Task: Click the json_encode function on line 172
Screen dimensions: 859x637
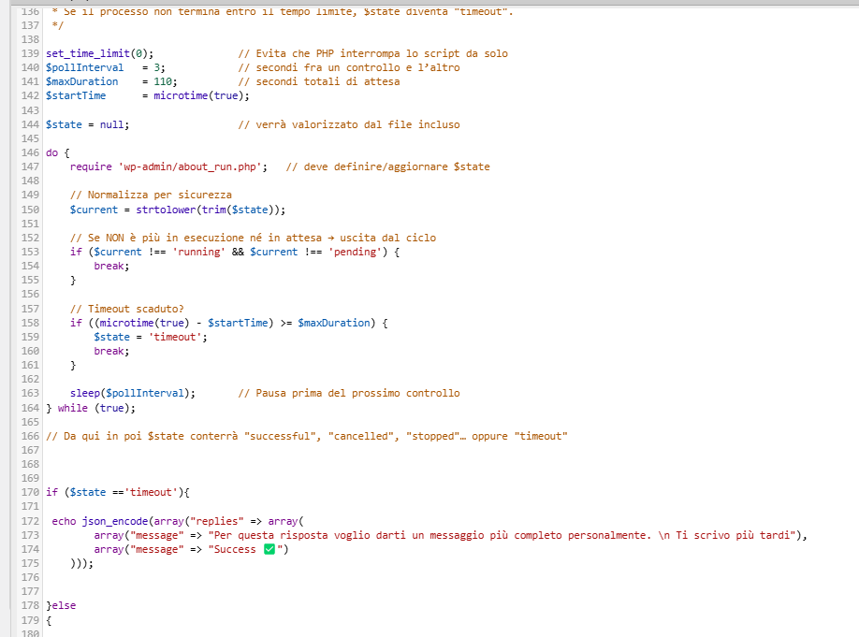Action: (115, 521)
